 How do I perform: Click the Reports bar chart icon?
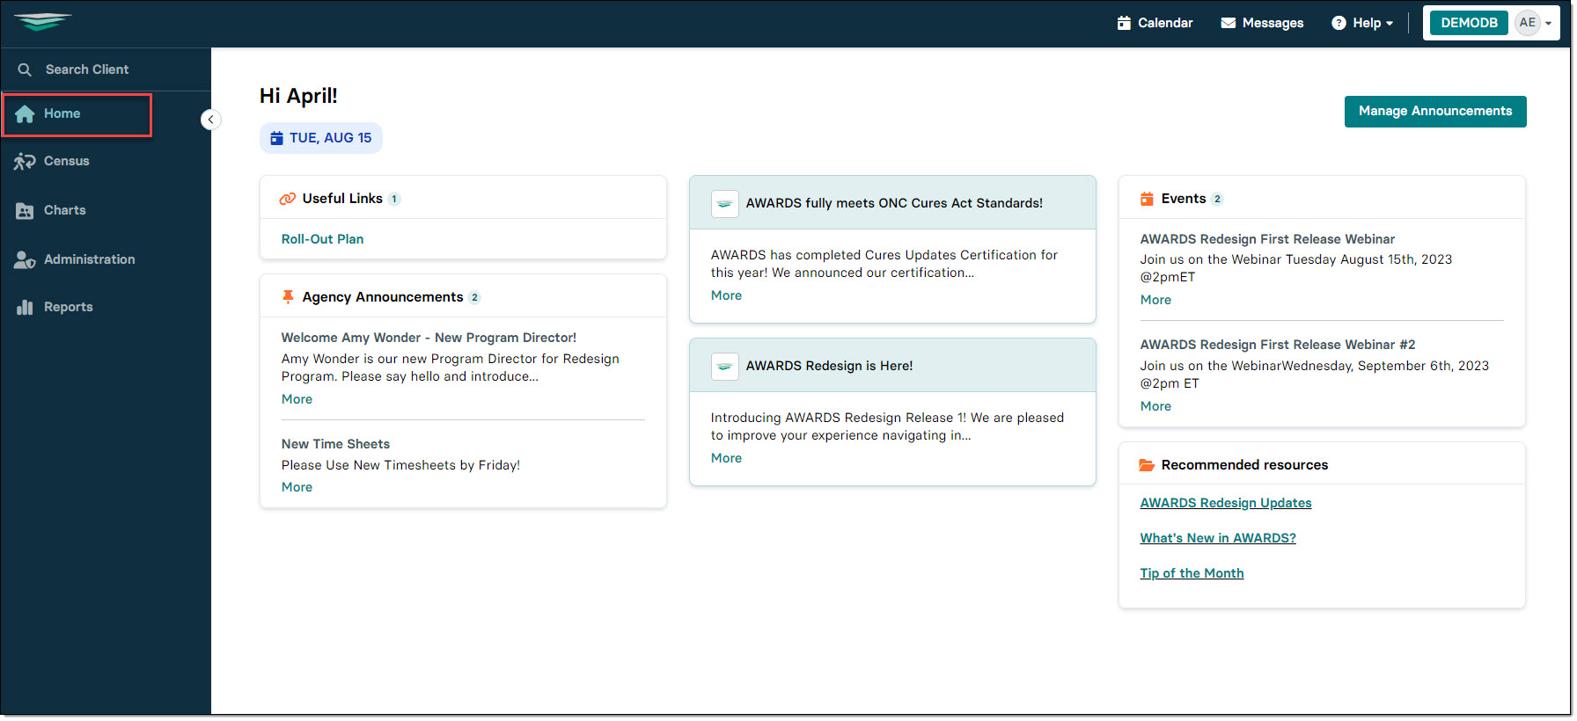coord(25,307)
